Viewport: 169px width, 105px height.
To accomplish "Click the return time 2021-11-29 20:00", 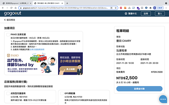I will coord(149,63).
